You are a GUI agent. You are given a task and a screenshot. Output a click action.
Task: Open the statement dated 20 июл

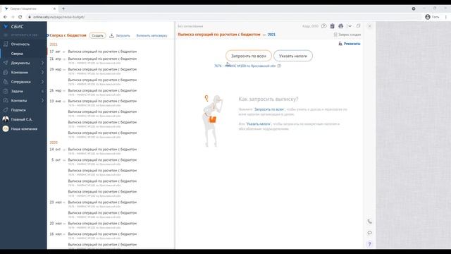111,225
